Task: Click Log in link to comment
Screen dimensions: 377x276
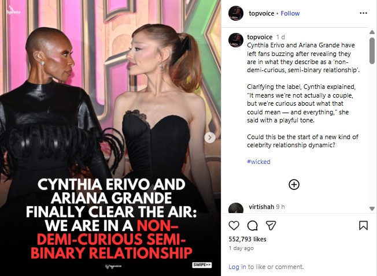Action: [237, 267]
